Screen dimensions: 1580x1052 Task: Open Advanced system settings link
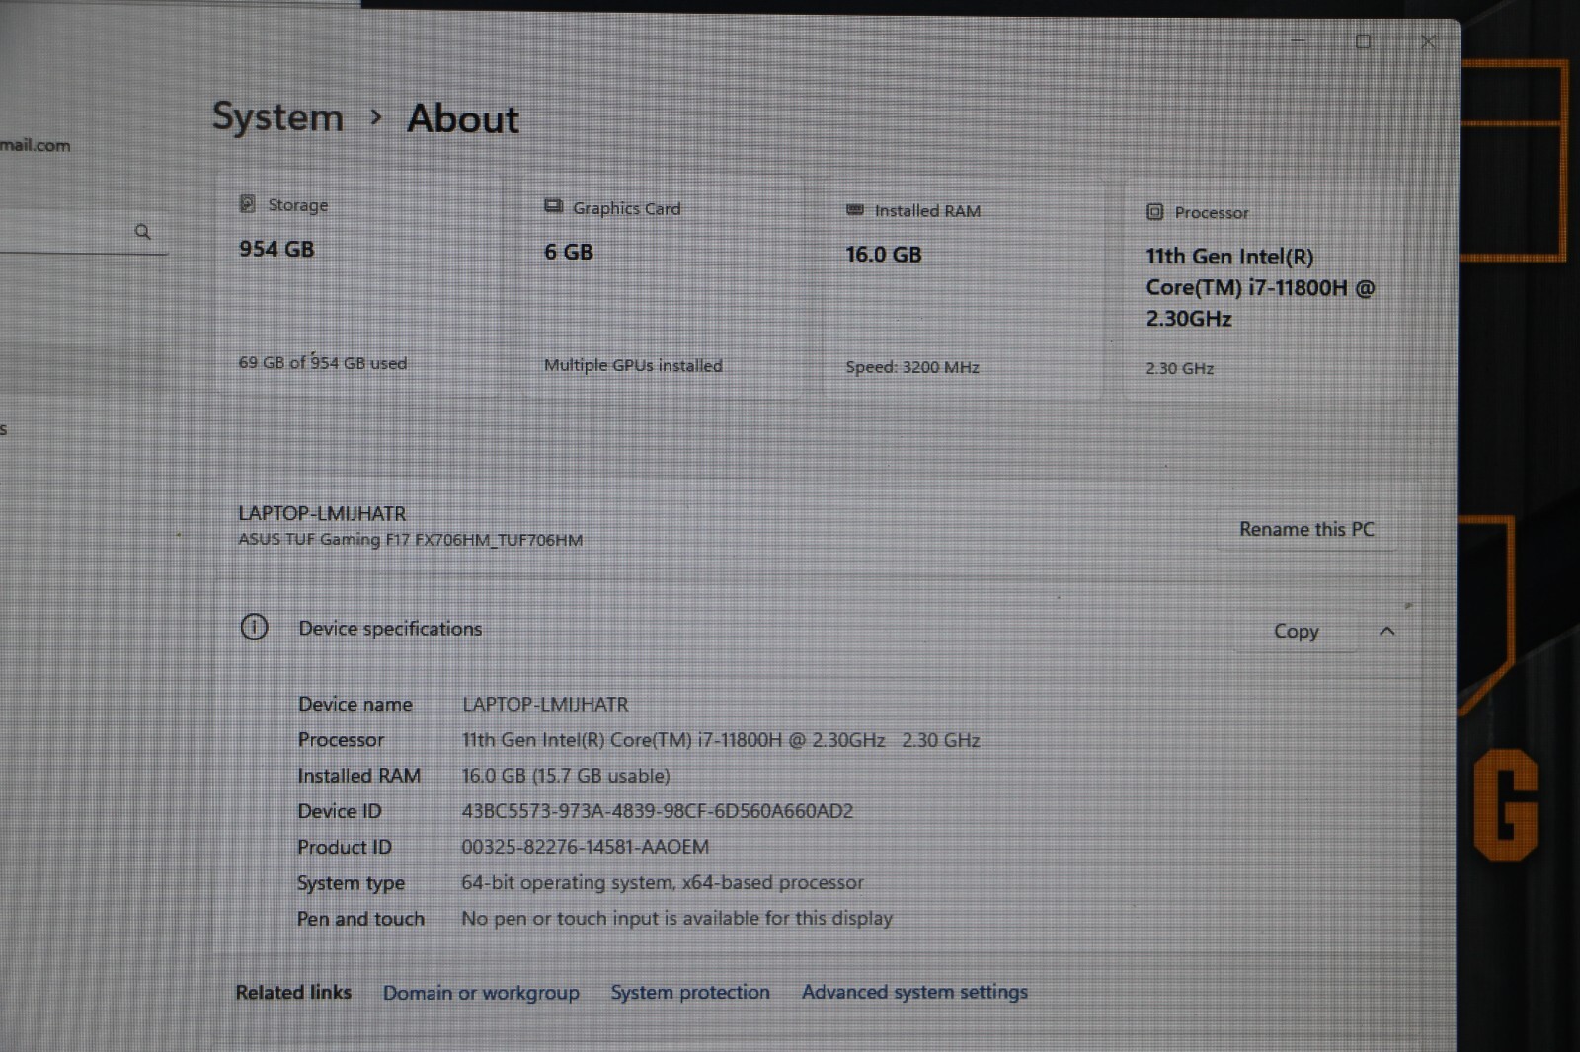pyautogui.click(x=914, y=992)
